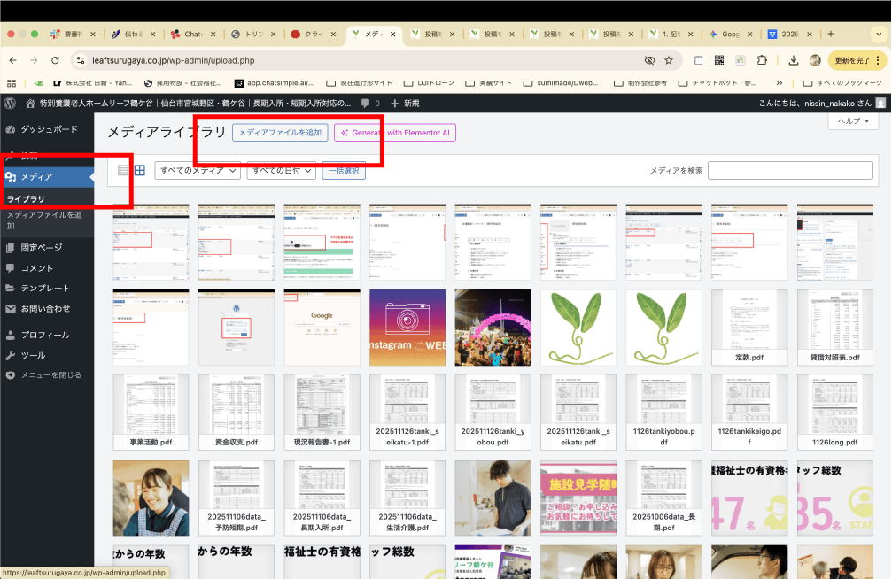892x579 pixels.
Task: Expand the すべての日付 date dropdown
Action: [x=281, y=170]
